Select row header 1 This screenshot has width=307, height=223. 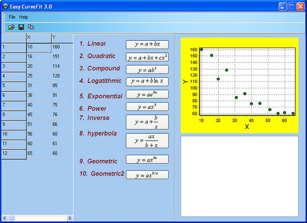point(14,48)
